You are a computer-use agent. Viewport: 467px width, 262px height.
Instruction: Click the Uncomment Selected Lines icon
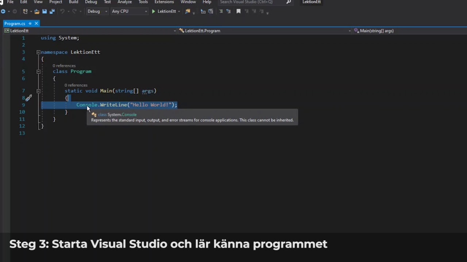coord(228,11)
